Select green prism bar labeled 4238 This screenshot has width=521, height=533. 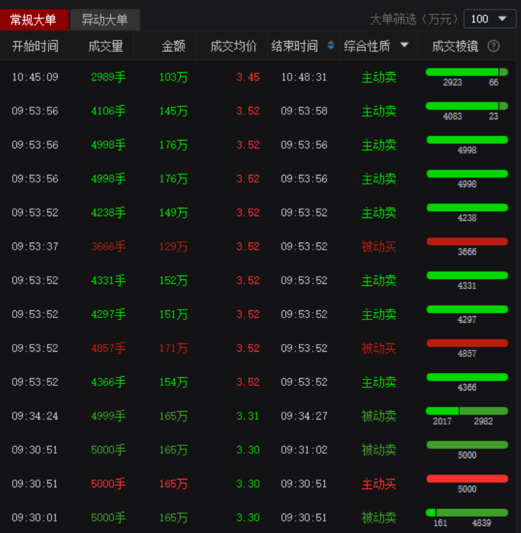467,207
